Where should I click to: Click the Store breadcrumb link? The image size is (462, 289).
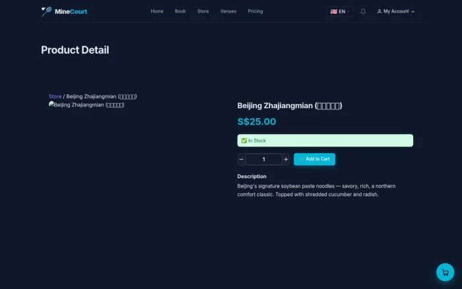click(x=55, y=96)
